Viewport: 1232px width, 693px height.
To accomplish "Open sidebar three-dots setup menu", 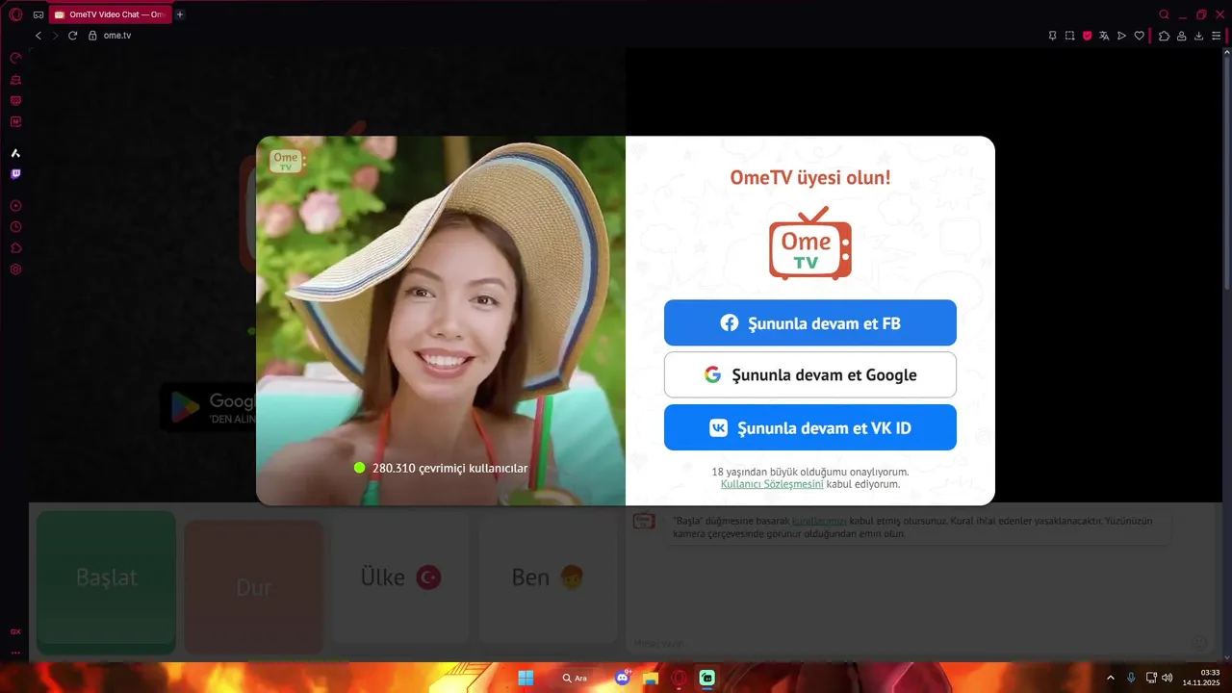I will [x=15, y=653].
